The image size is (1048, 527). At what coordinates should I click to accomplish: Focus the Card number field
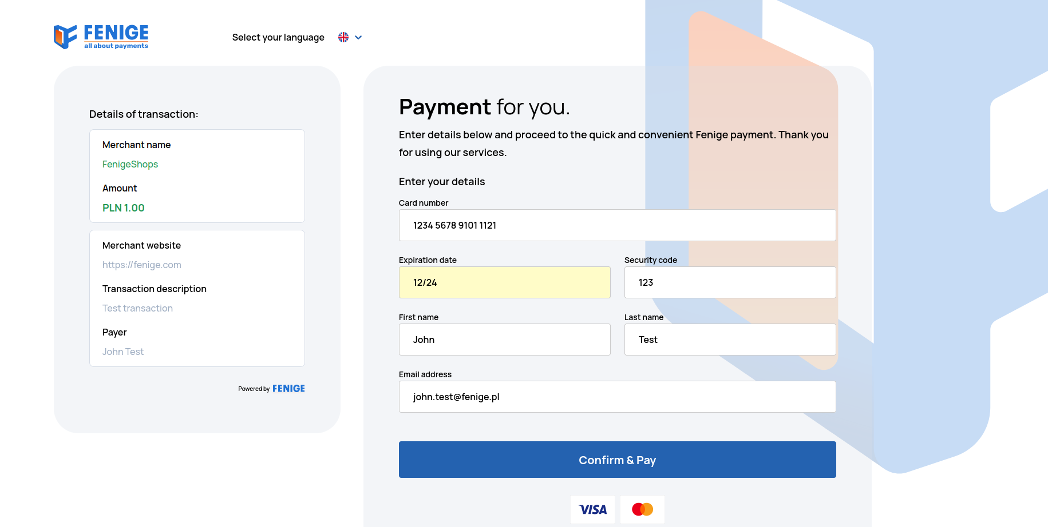(x=617, y=225)
